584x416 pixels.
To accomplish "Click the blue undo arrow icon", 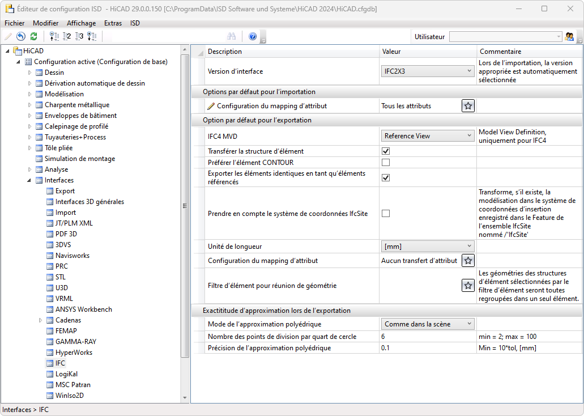I will 21,37.
